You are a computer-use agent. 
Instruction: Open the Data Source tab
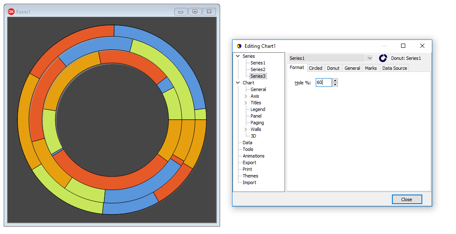394,68
